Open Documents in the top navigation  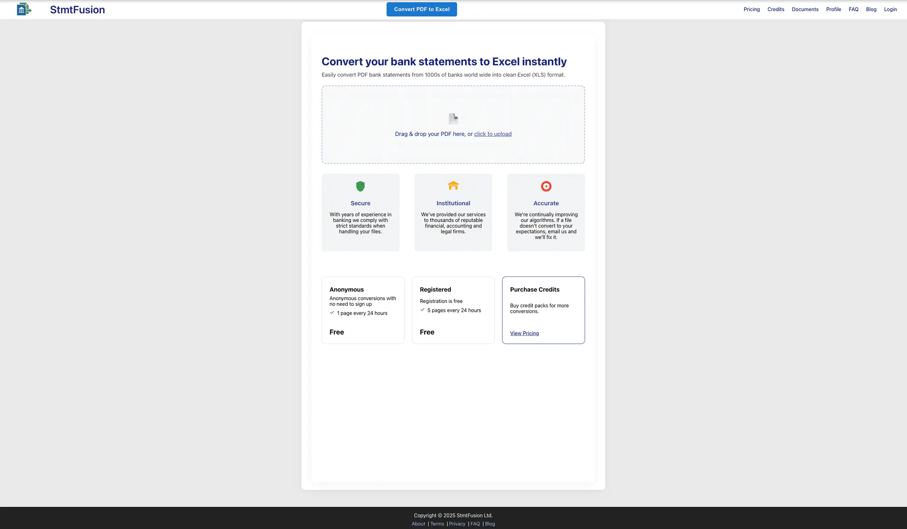(805, 9)
